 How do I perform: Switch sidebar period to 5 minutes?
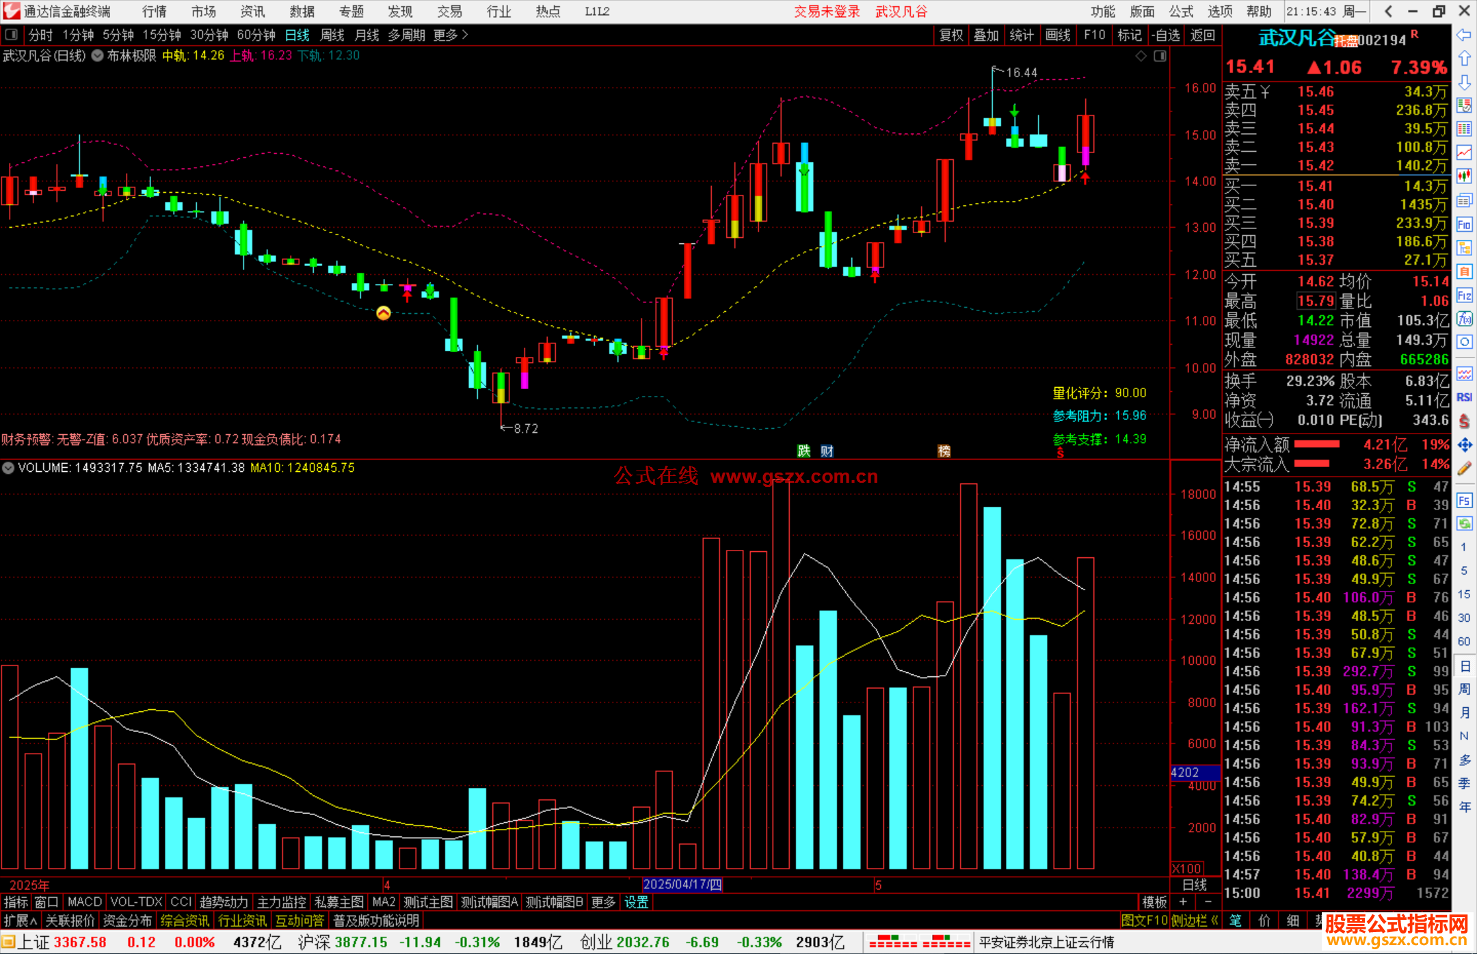point(1464,570)
